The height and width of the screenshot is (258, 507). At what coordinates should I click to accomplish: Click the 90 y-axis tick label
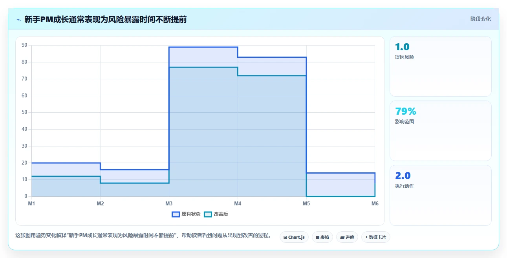click(25, 45)
